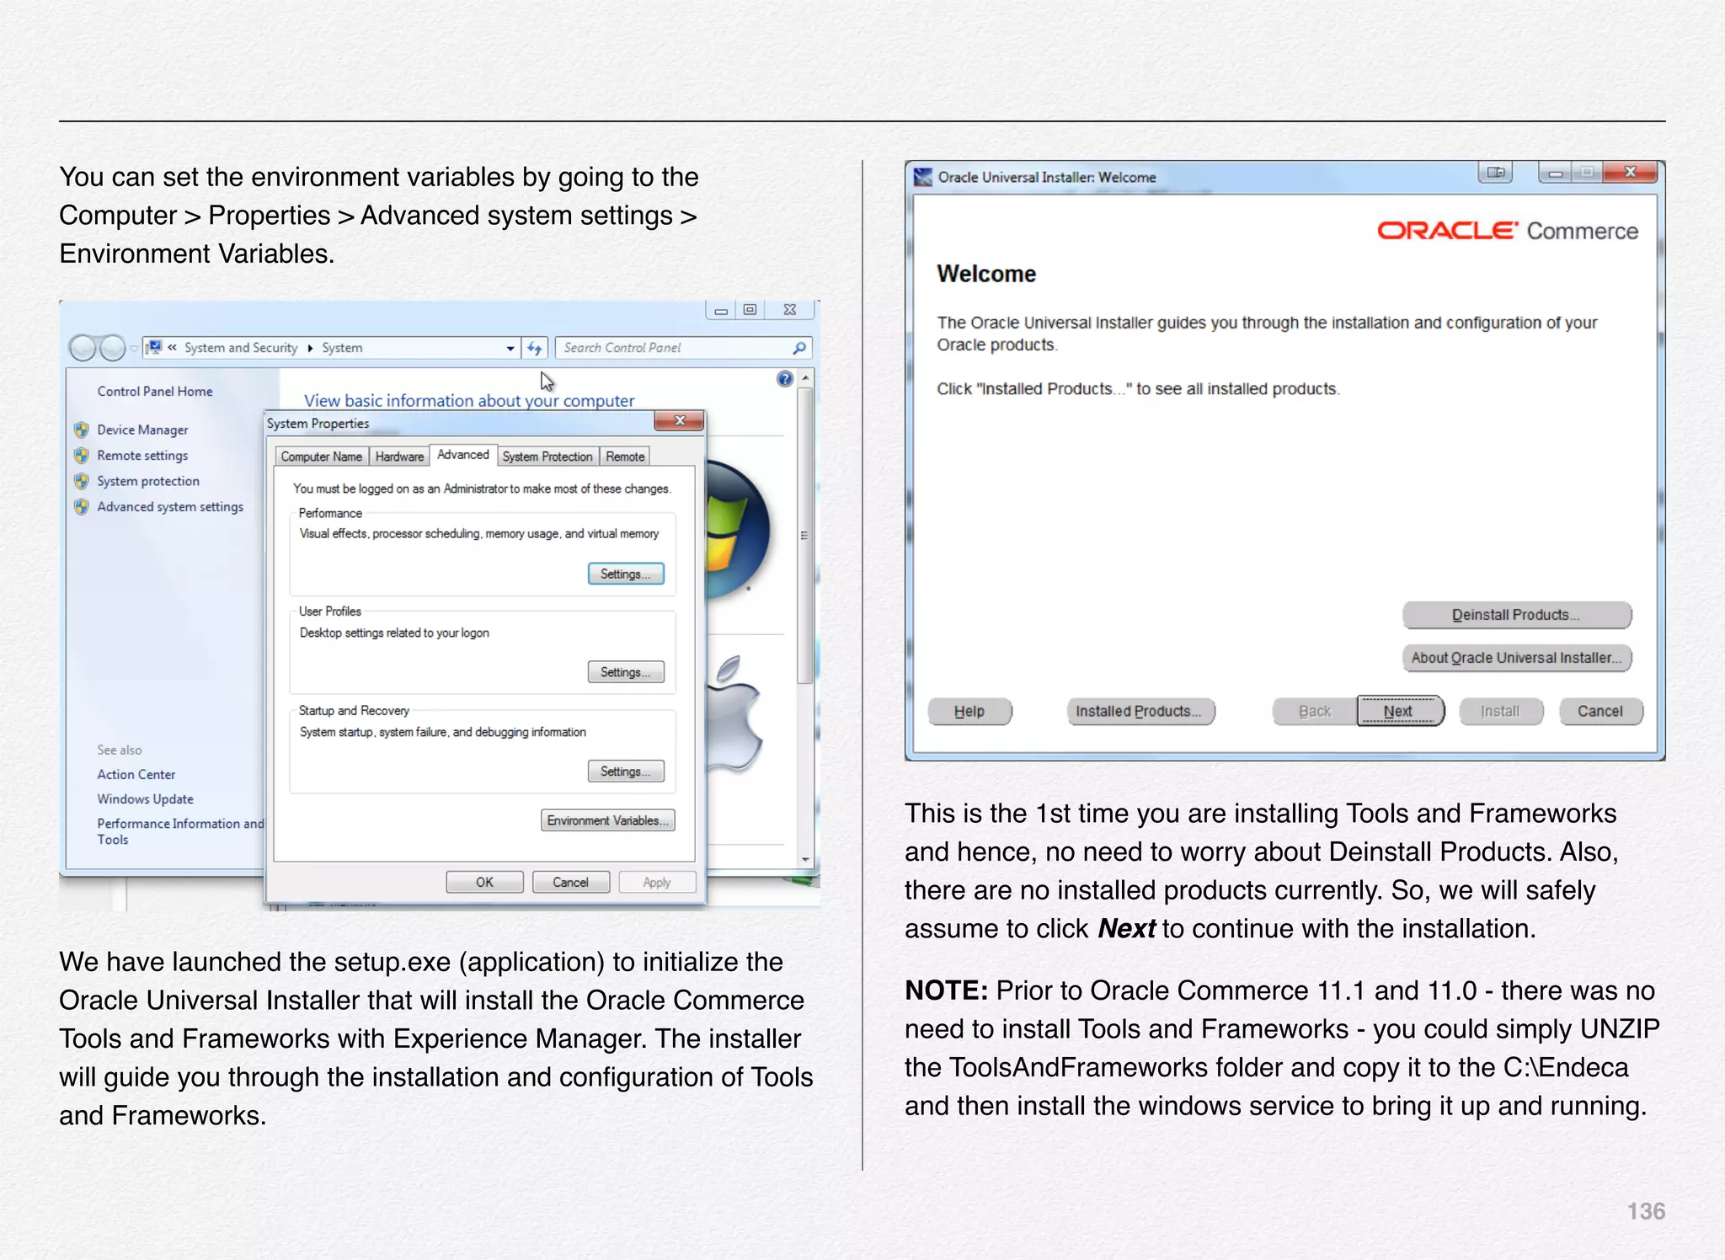Open the System Protection tab
Image resolution: width=1725 pixels, height=1260 pixels.
click(x=547, y=456)
